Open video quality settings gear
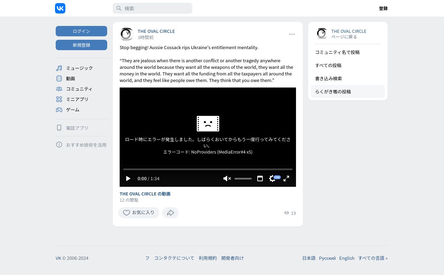The height and width of the screenshot is (275, 444). [x=272, y=178]
